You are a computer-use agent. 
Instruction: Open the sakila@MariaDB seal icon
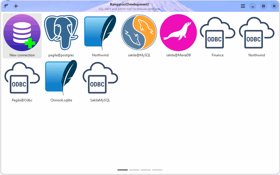coord(178,33)
